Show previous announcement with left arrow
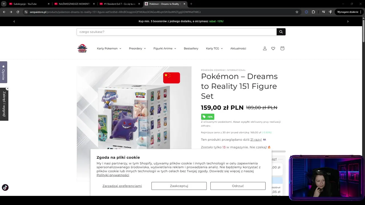Image resolution: width=365 pixels, height=205 pixels. click(14, 21)
